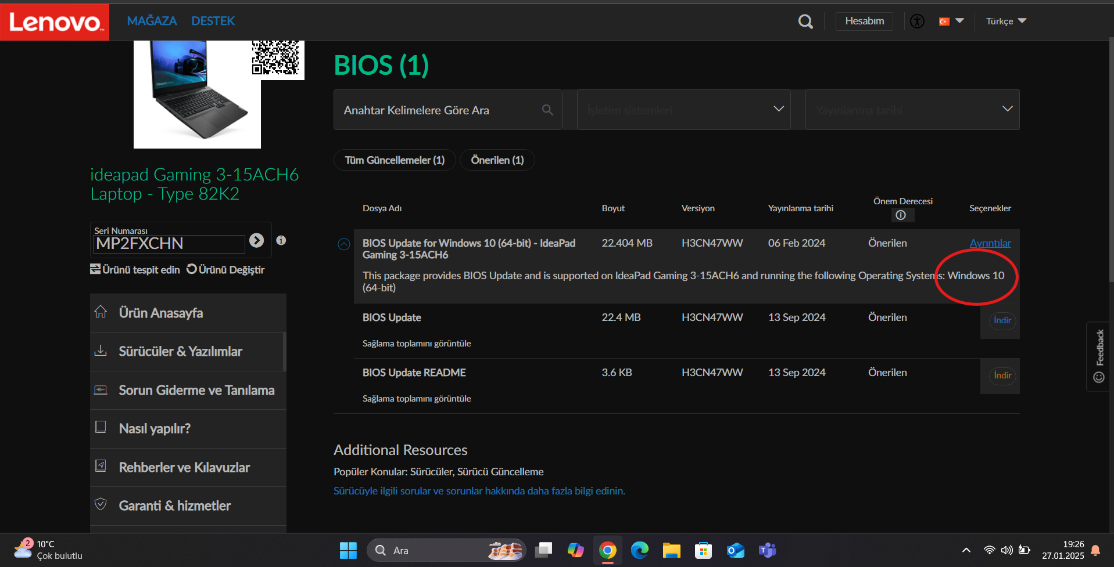This screenshot has width=1114, height=567.
Task: Click the Lenovo logo
Action: click(55, 22)
